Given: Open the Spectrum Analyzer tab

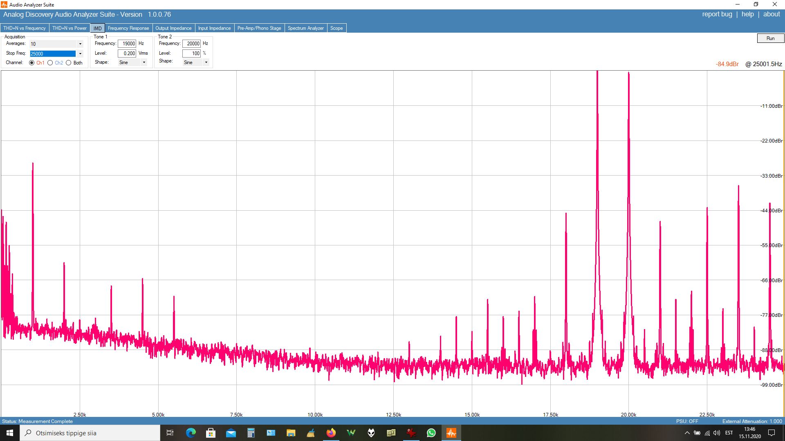Looking at the screenshot, I should [306, 28].
